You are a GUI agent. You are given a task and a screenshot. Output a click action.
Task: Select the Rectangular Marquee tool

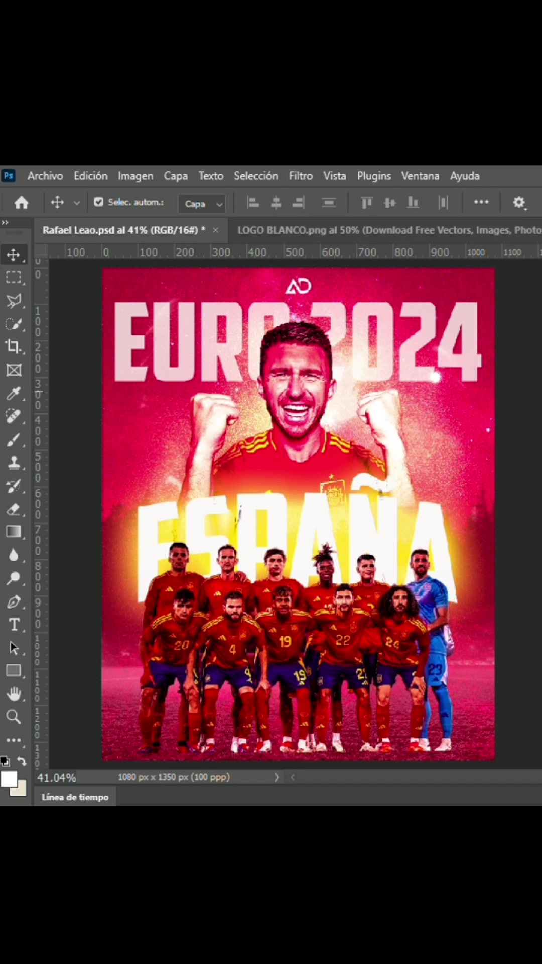[14, 278]
